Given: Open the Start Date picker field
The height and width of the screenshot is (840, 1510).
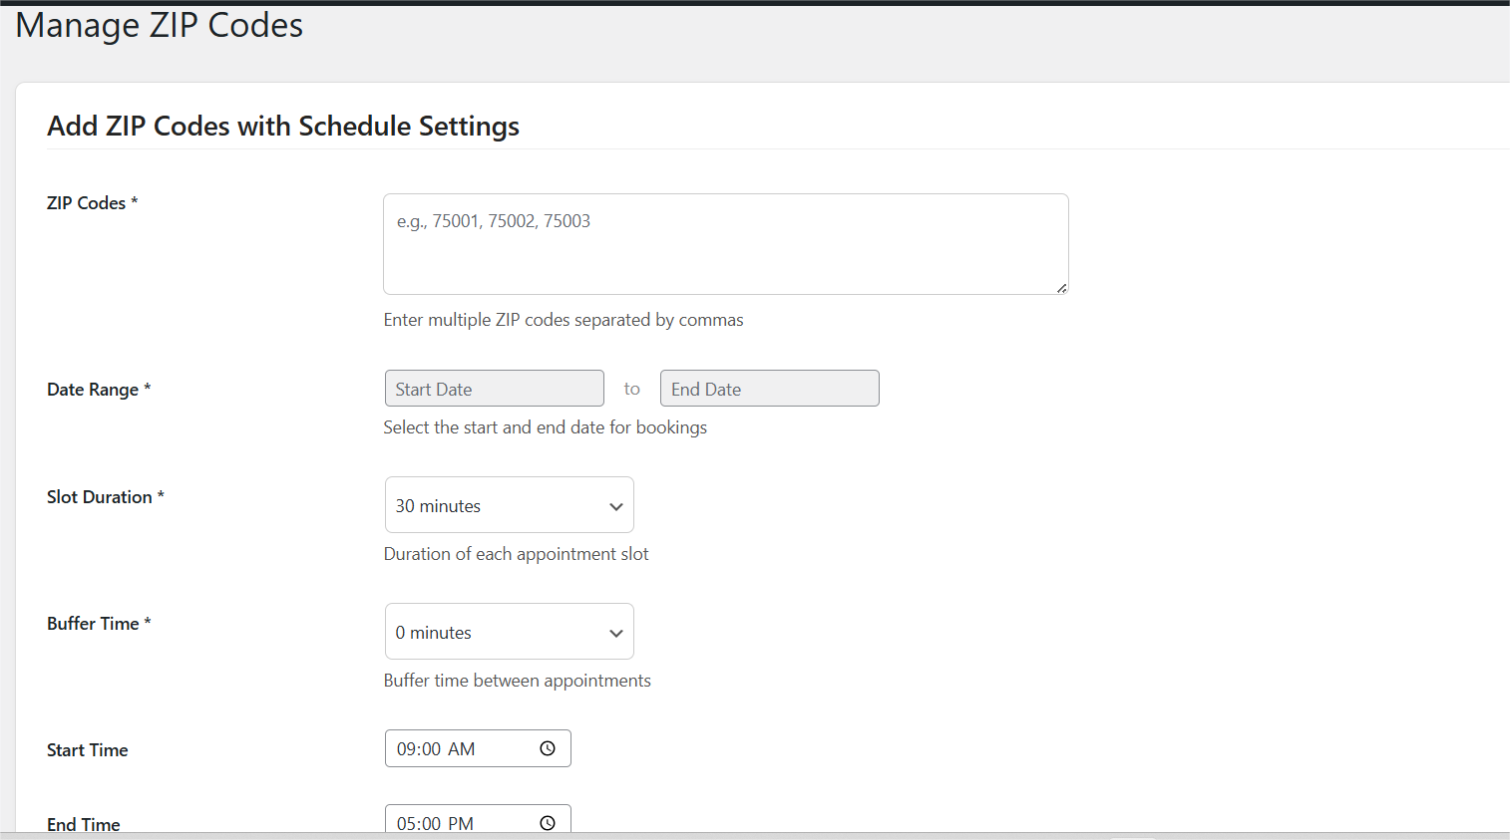Looking at the screenshot, I should (x=494, y=389).
